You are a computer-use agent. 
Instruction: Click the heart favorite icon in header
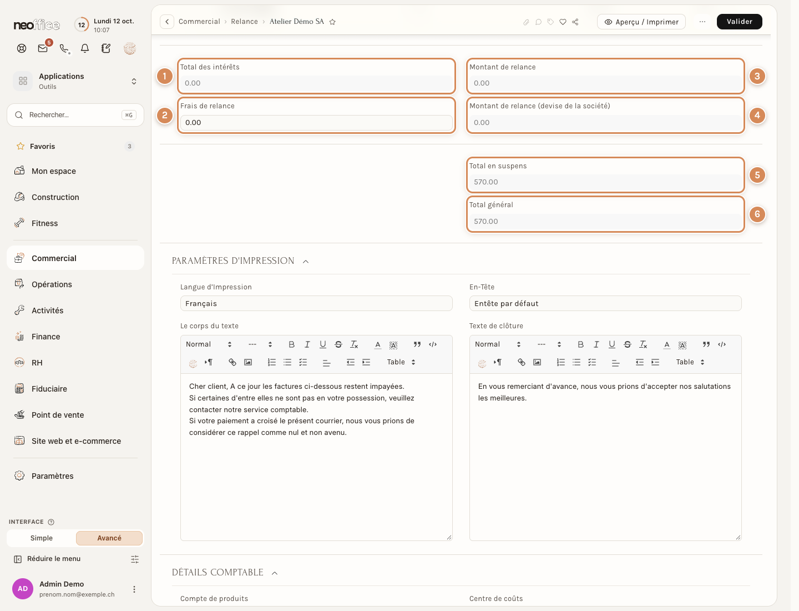563,22
